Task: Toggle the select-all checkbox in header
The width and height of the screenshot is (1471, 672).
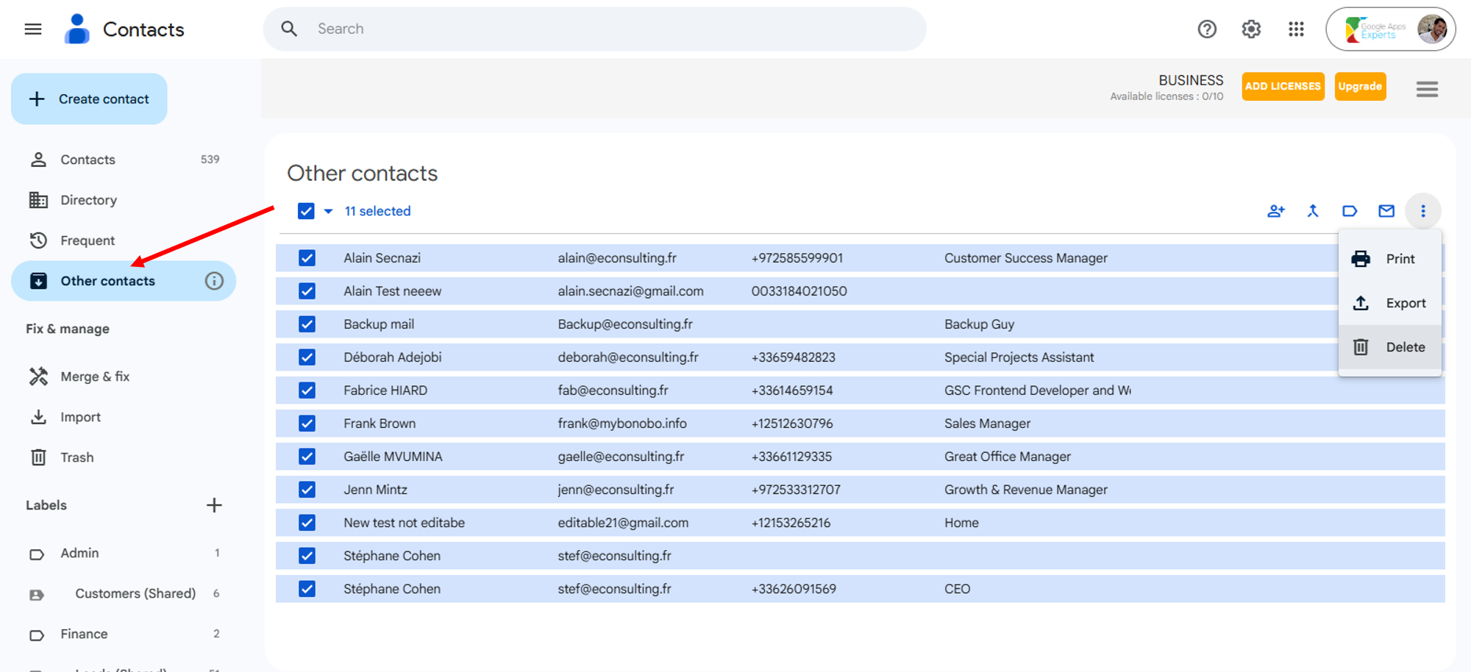Action: (x=306, y=211)
